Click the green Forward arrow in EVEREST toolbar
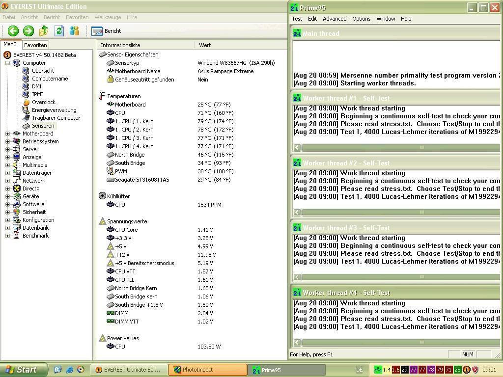Image resolution: width=503 pixels, height=377 pixels. click(x=28, y=31)
